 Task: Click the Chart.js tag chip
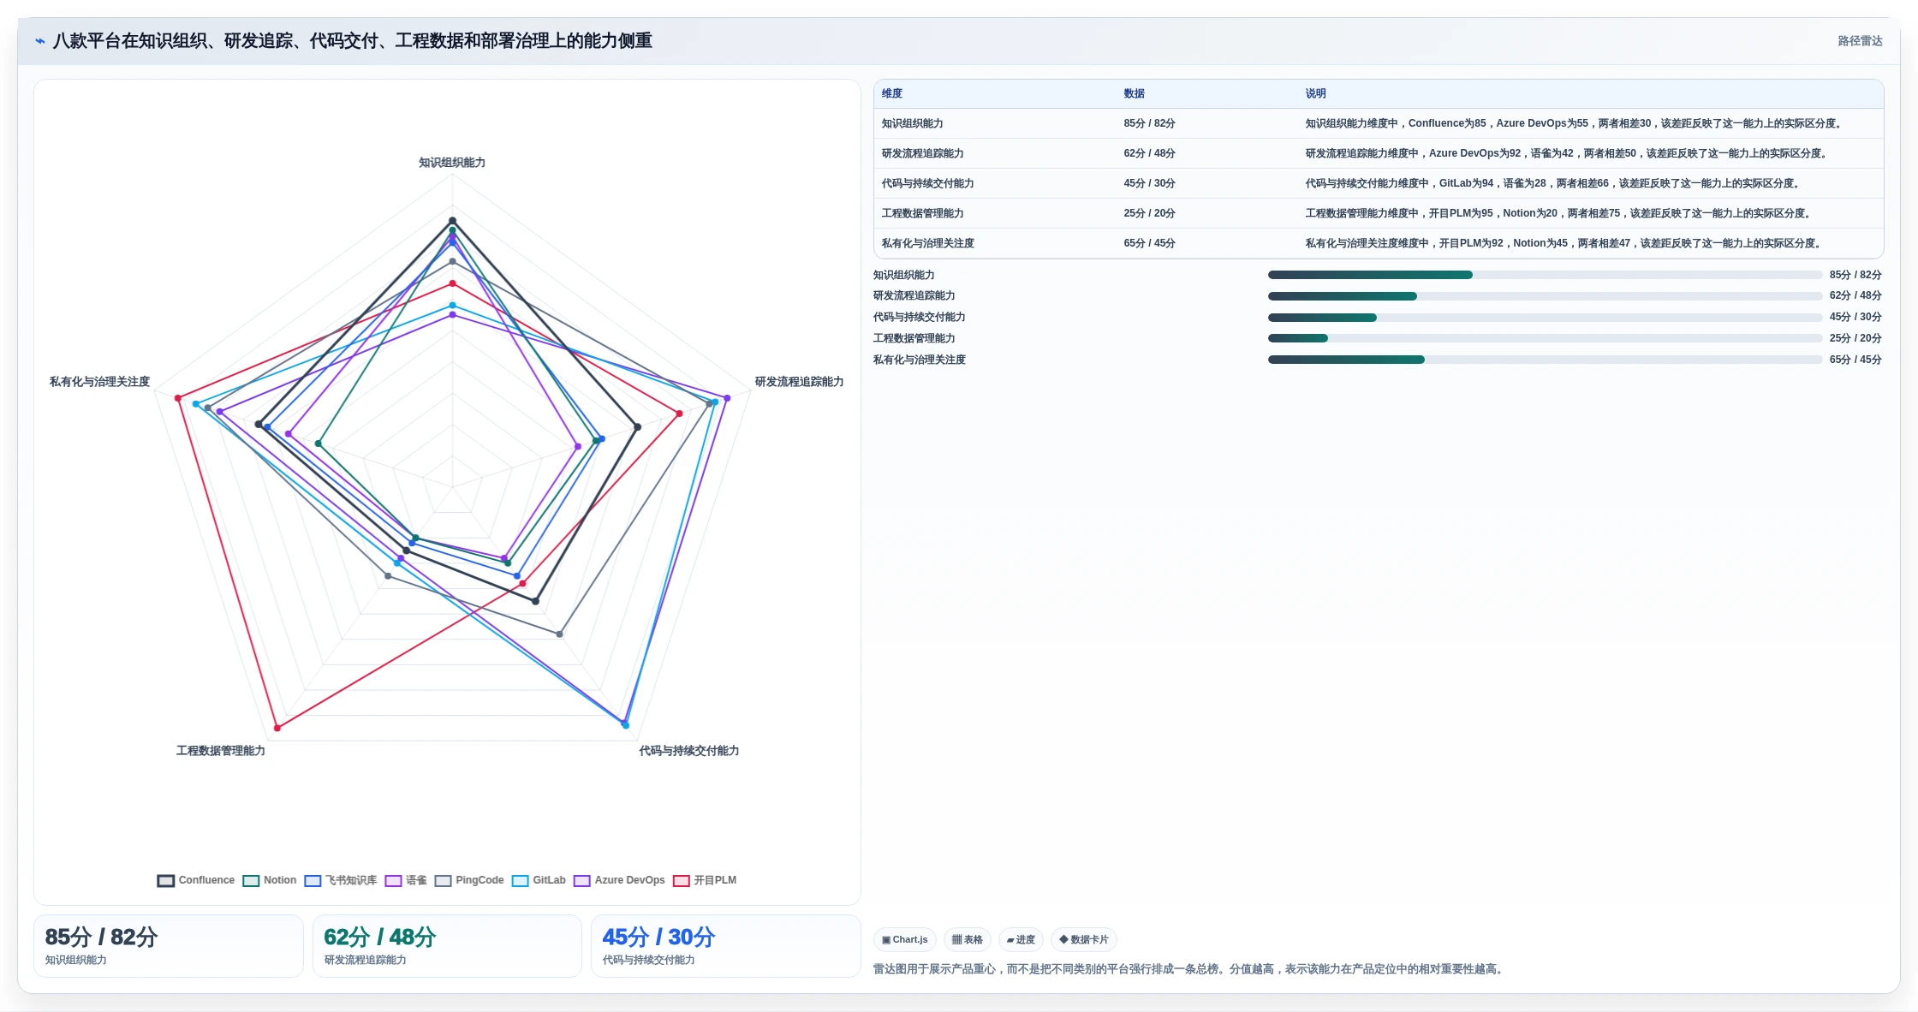click(905, 939)
